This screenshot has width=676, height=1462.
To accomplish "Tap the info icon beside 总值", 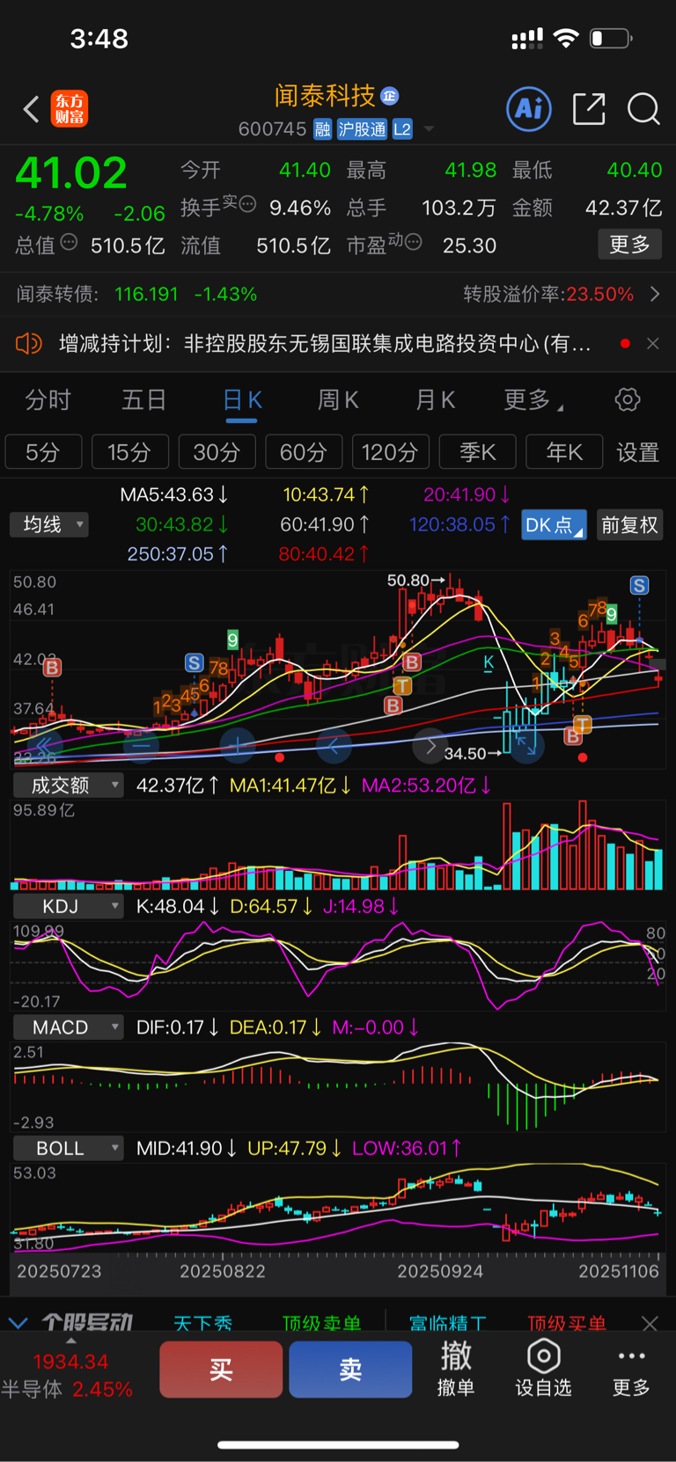I will click(x=69, y=242).
